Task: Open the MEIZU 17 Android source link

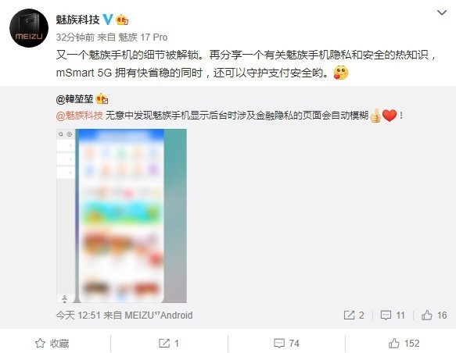Action: pos(159,316)
